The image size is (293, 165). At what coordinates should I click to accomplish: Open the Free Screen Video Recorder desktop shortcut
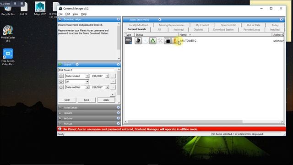(x=8, y=57)
